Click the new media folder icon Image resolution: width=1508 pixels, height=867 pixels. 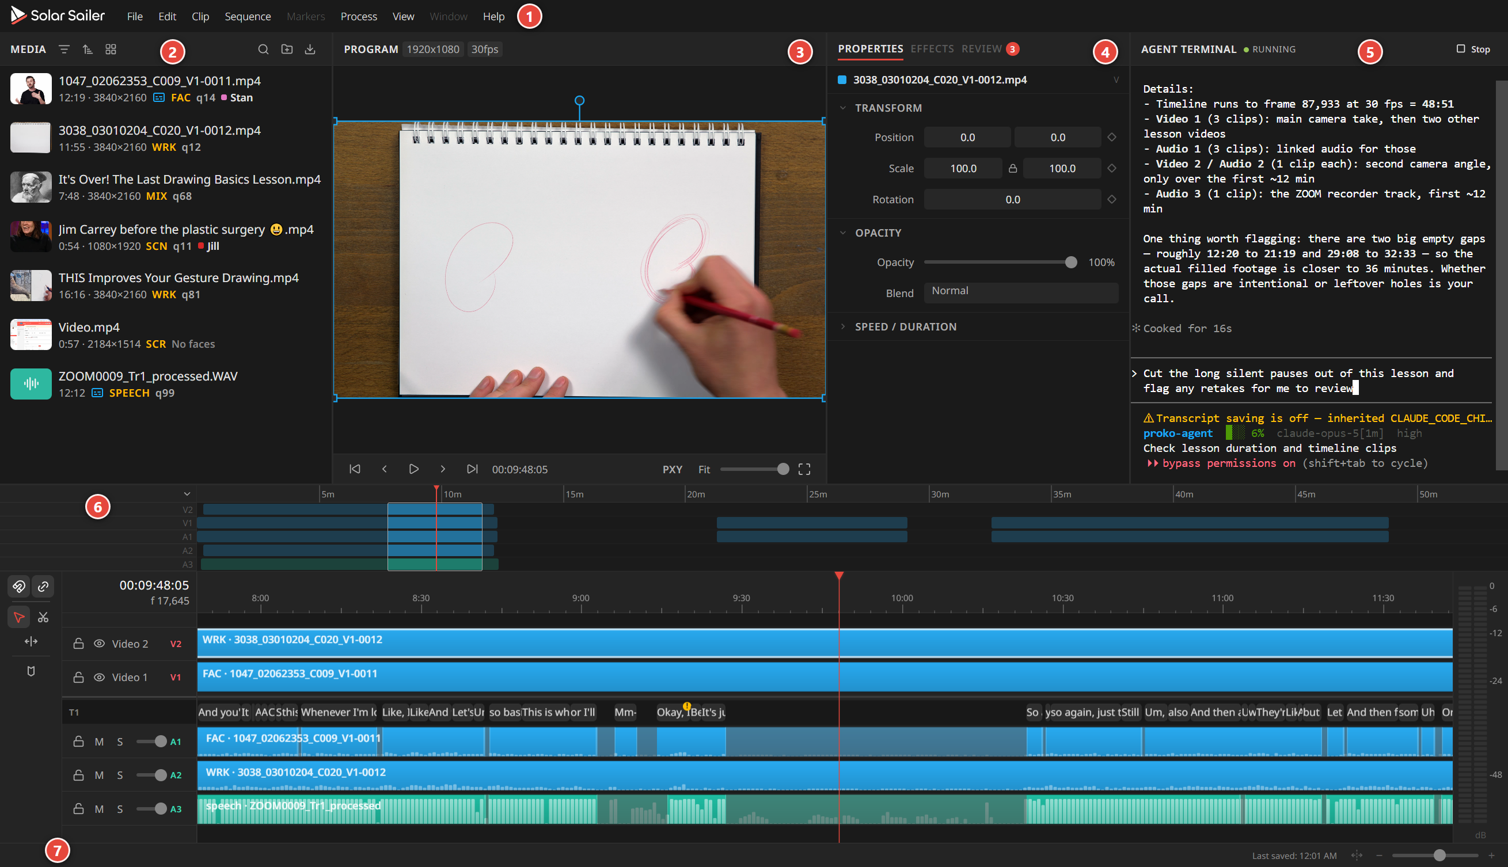pyautogui.click(x=287, y=50)
